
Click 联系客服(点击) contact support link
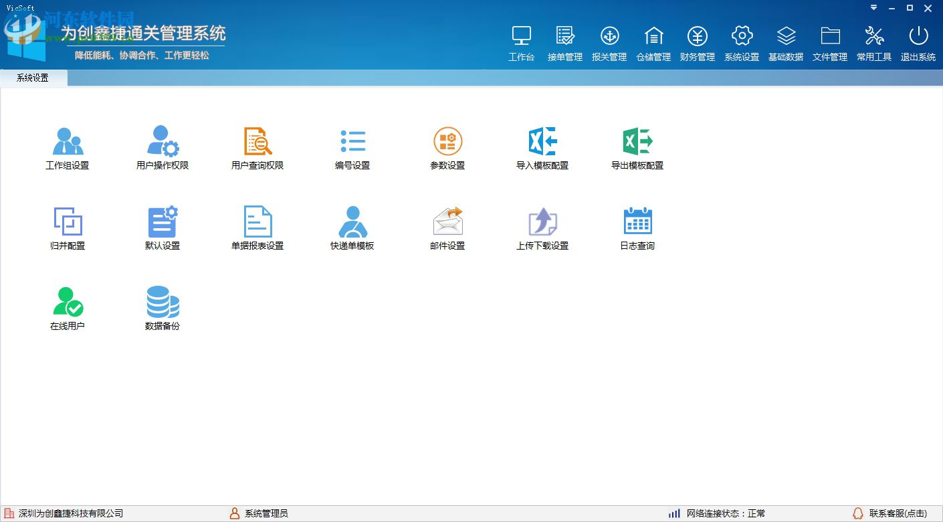(x=898, y=514)
